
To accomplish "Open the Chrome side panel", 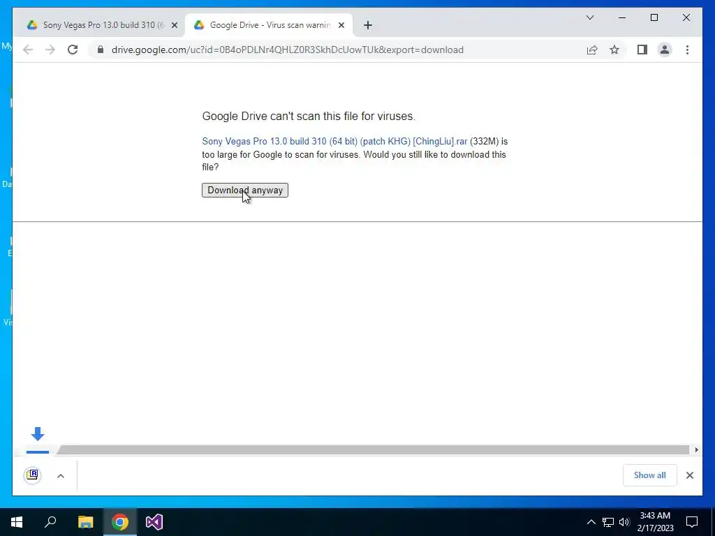I will pos(642,50).
